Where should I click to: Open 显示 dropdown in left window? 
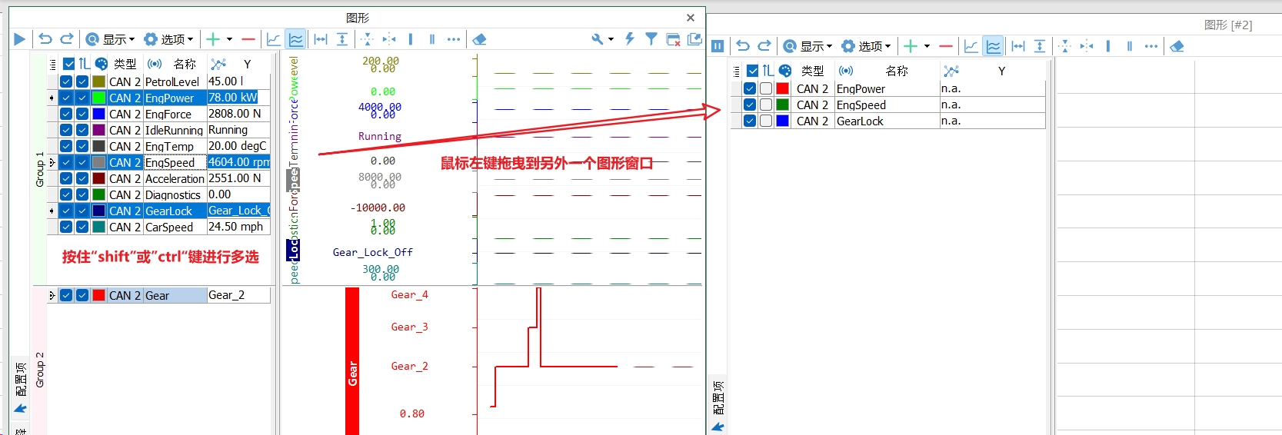110,39
